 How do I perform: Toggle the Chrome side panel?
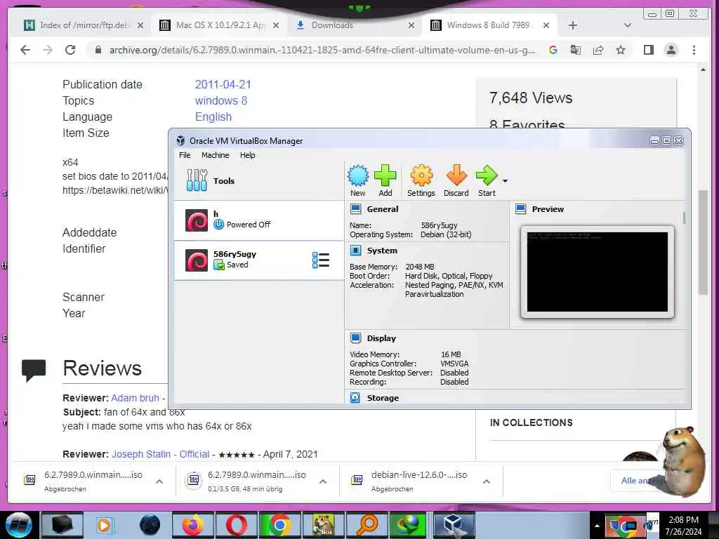click(x=648, y=50)
